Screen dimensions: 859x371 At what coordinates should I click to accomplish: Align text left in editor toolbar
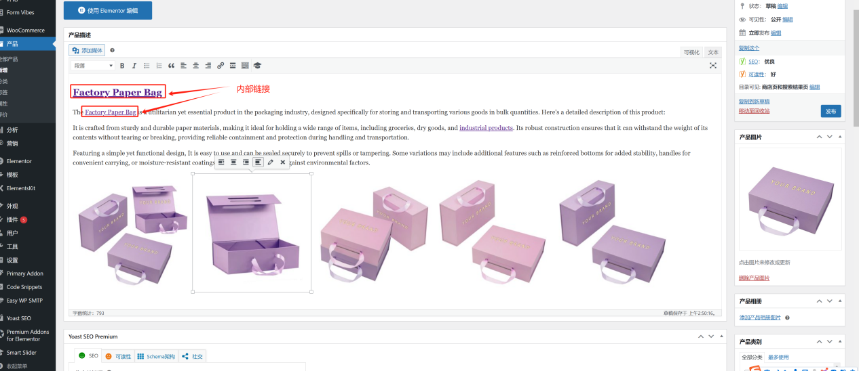coord(184,66)
